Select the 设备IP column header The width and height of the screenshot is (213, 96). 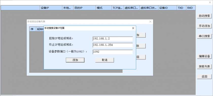tap(51, 8)
